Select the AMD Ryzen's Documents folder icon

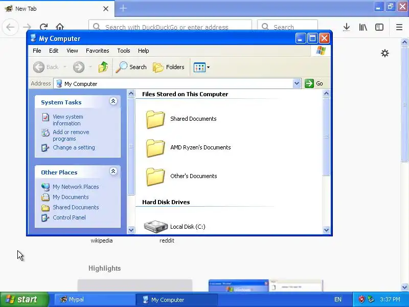click(155, 148)
